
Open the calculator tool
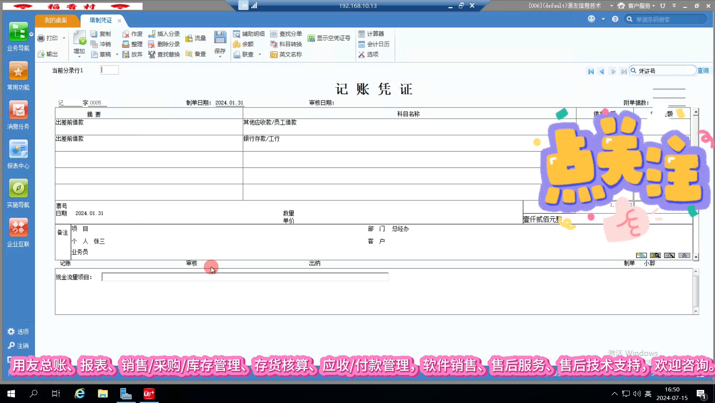click(x=372, y=34)
